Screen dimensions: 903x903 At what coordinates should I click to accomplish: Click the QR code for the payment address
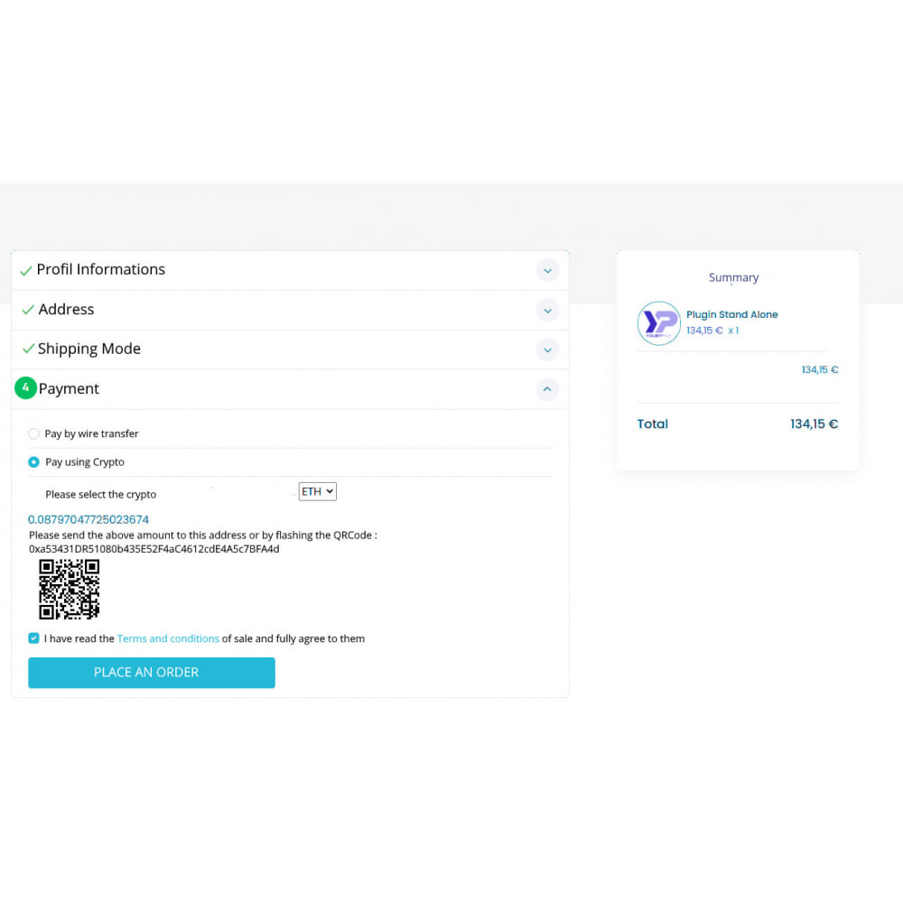68,589
